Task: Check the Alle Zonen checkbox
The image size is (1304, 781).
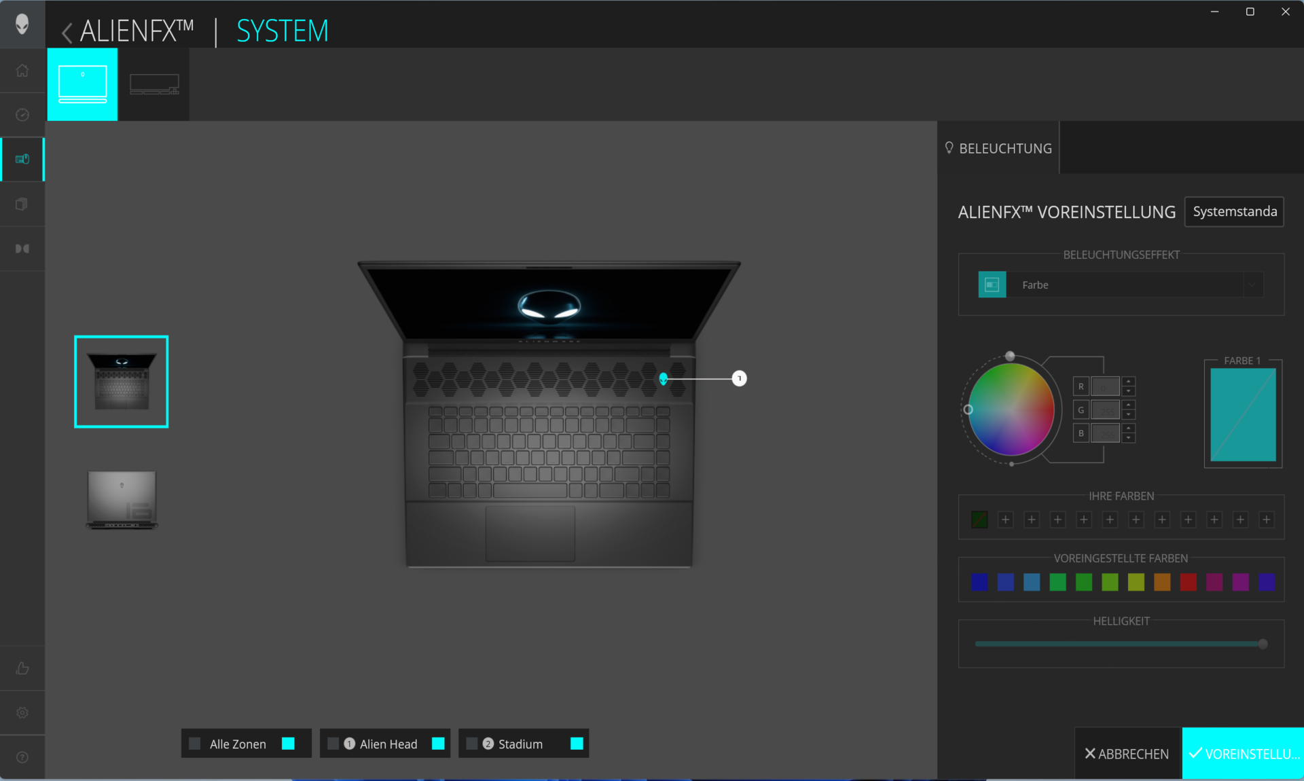Action: (x=195, y=744)
